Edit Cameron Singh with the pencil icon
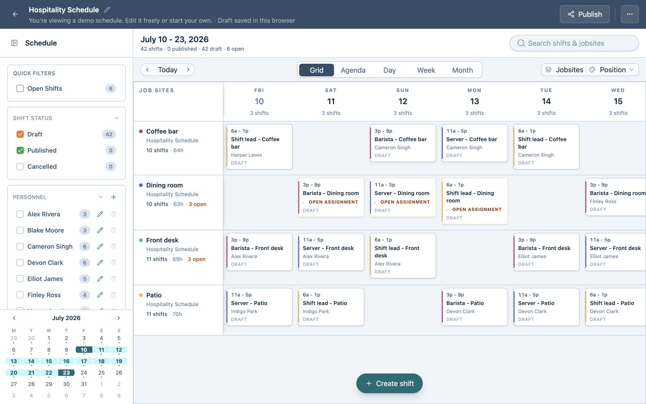646x404 pixels. click(100, 246)
